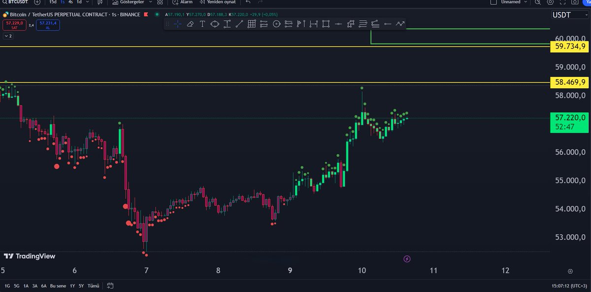Click the green 57.220,0 countdown price label
Screen dimensions: 591x292
[569, 122]
